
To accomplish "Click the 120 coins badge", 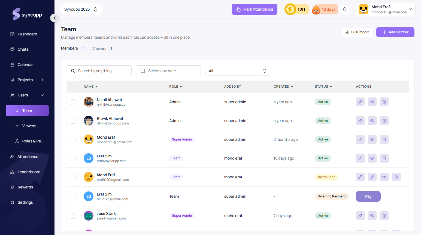I will coord(296,9).
